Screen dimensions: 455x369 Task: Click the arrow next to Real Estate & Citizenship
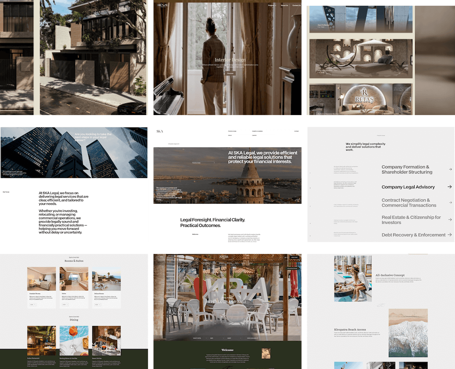(451, 220)
